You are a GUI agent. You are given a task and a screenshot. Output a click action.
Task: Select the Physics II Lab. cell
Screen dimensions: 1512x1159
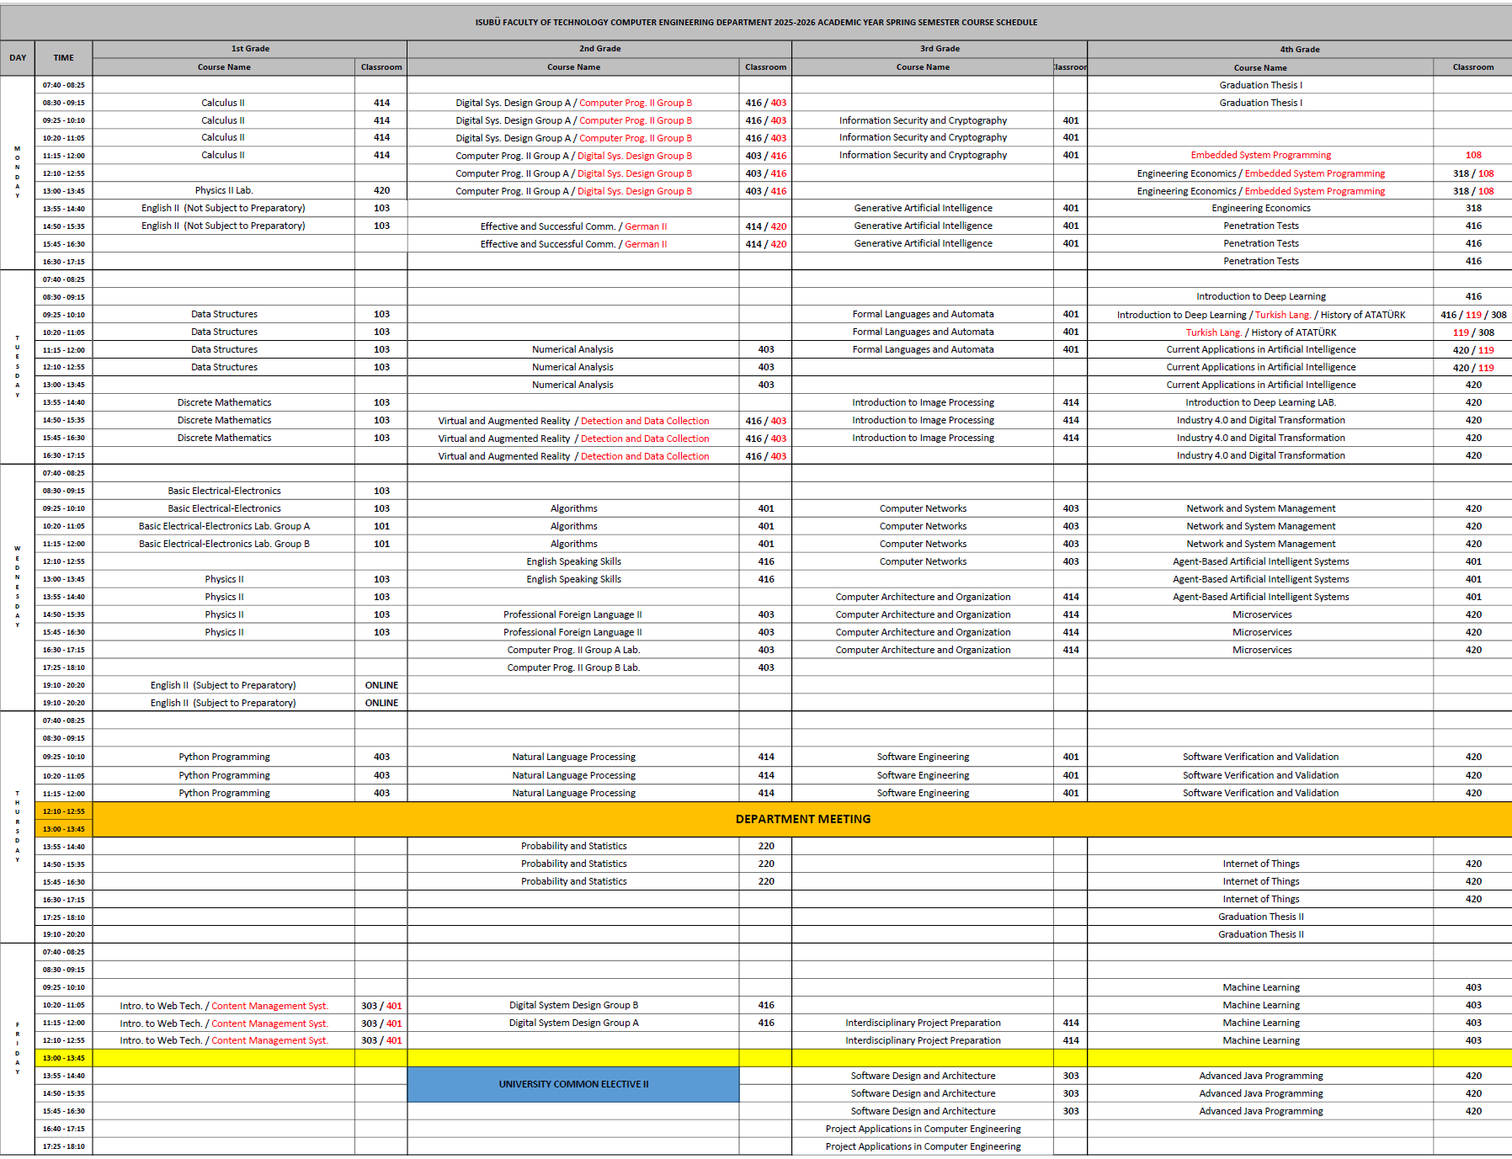pos(224,190)
